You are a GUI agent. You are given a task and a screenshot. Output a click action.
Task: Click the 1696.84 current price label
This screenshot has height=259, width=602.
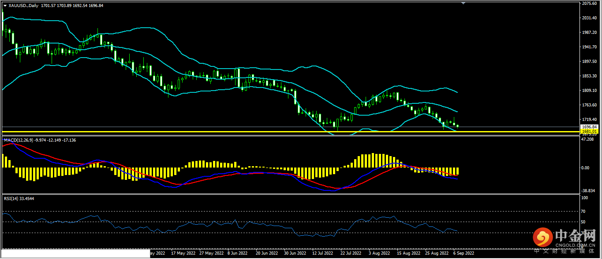[589, 127]
